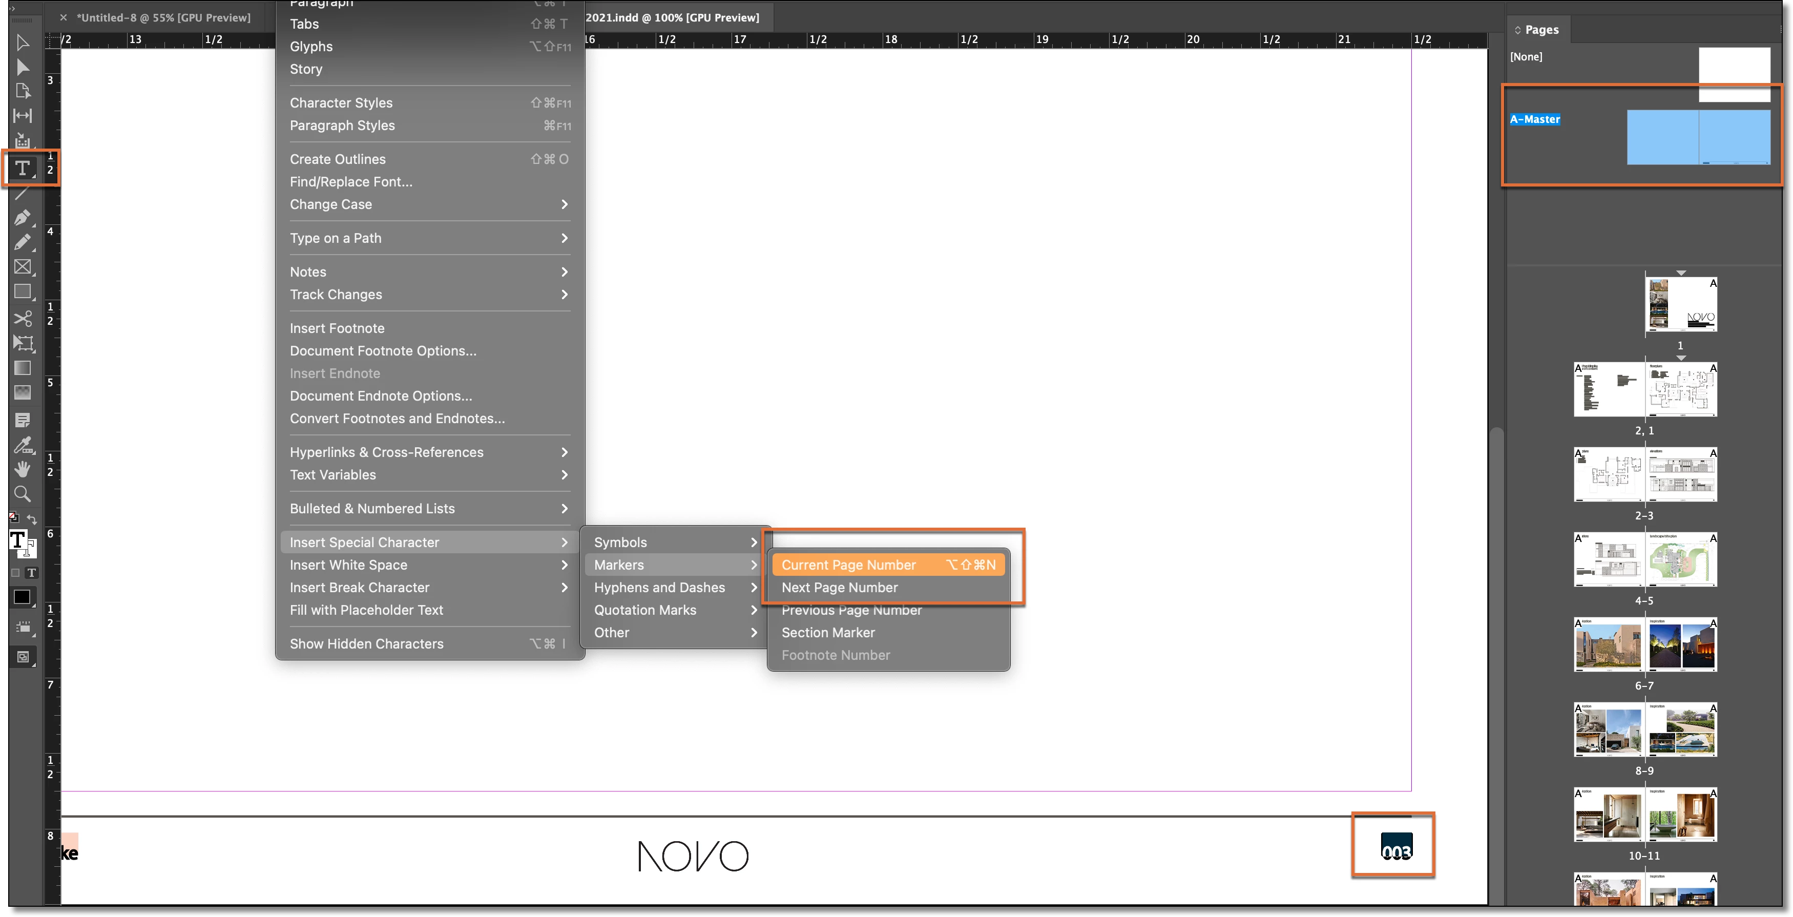Viewport: 1793px width, 917px height.
Task: Select A-Master in Pages panel
Action: (1534, 119)
